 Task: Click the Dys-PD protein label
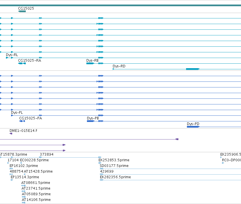point(193,124)
